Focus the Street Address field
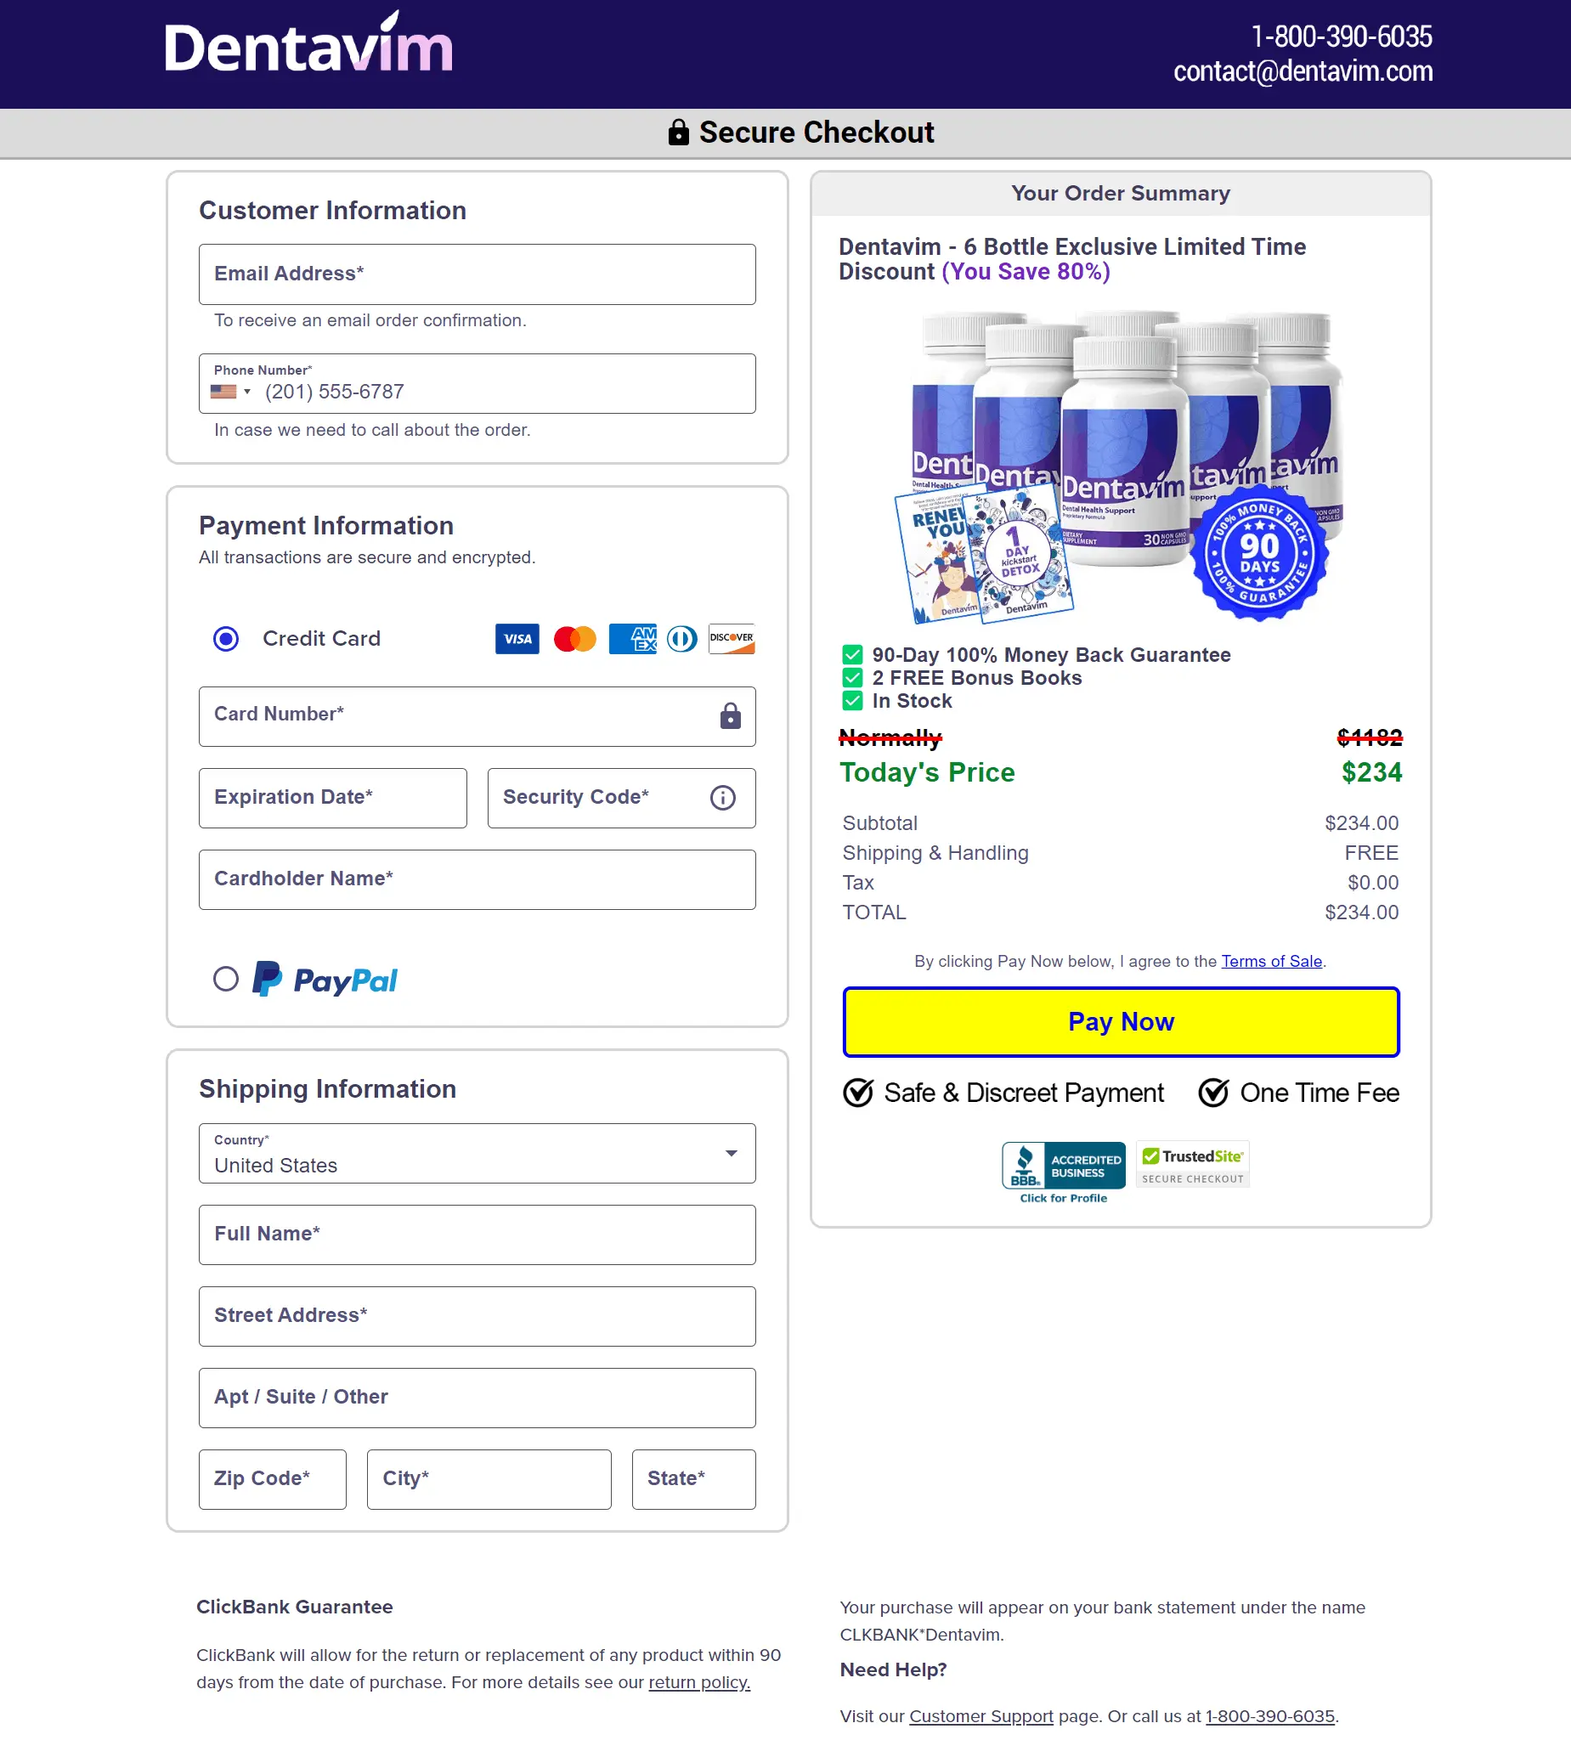This screenshot has width=1571, height=1757. [x=477, y=1316]
